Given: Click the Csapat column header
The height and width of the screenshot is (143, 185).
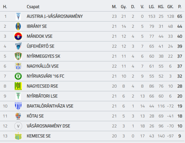Looking at the screenshot, I should pos(33,7).
